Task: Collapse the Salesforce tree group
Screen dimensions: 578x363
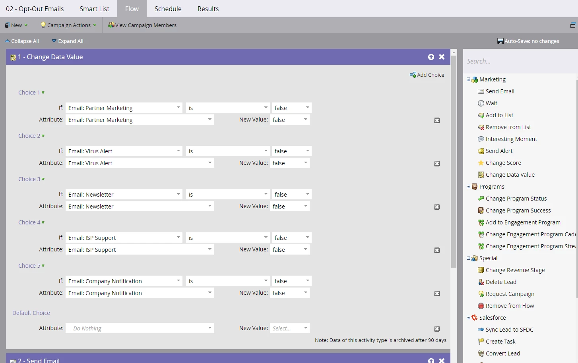Action: click(x=468, y=318)
